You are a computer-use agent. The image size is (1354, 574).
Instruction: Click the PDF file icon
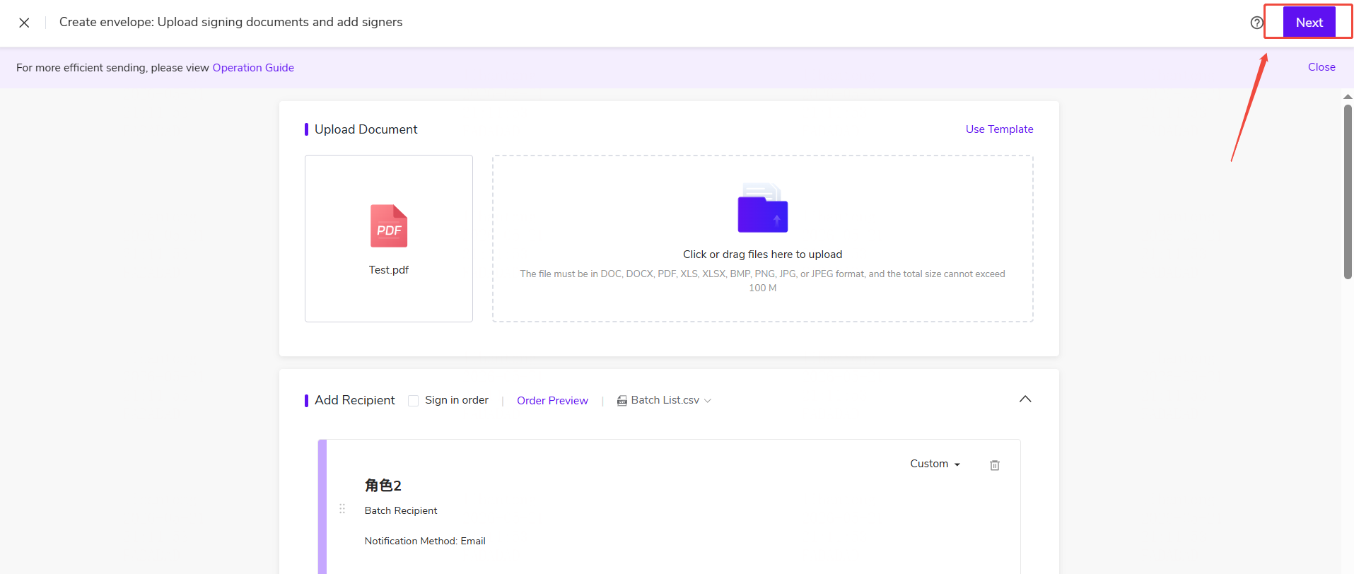(x=389, y=226)
